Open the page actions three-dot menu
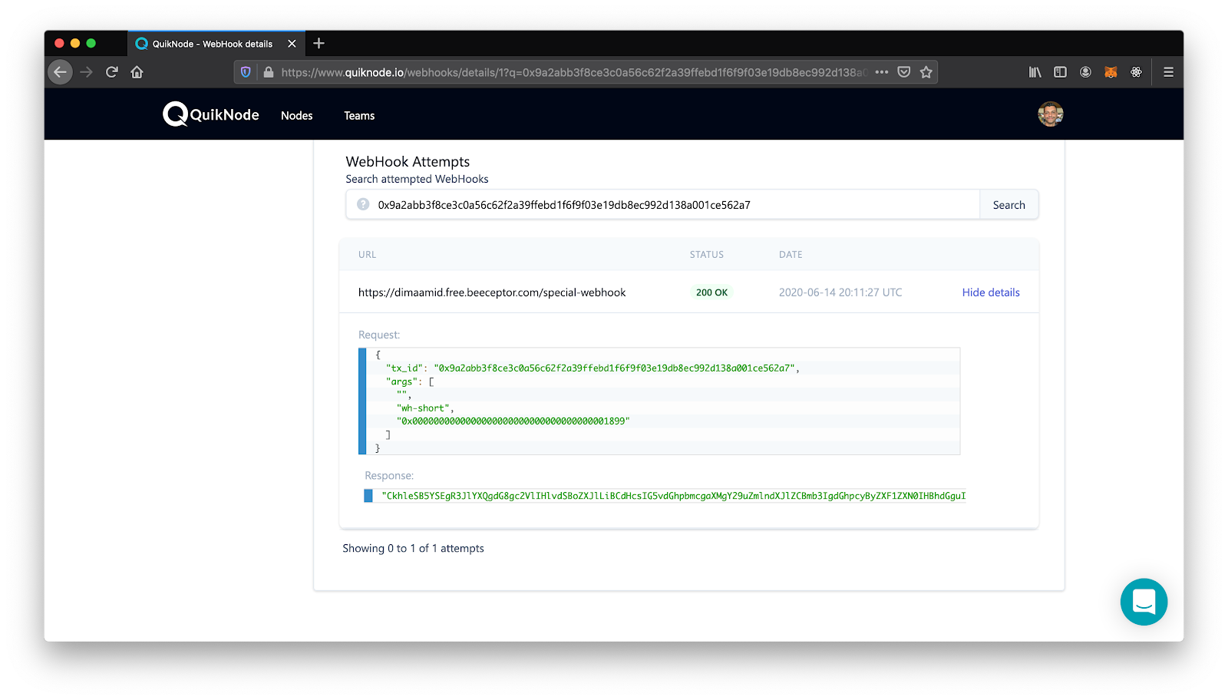 (x=882, y=72)
